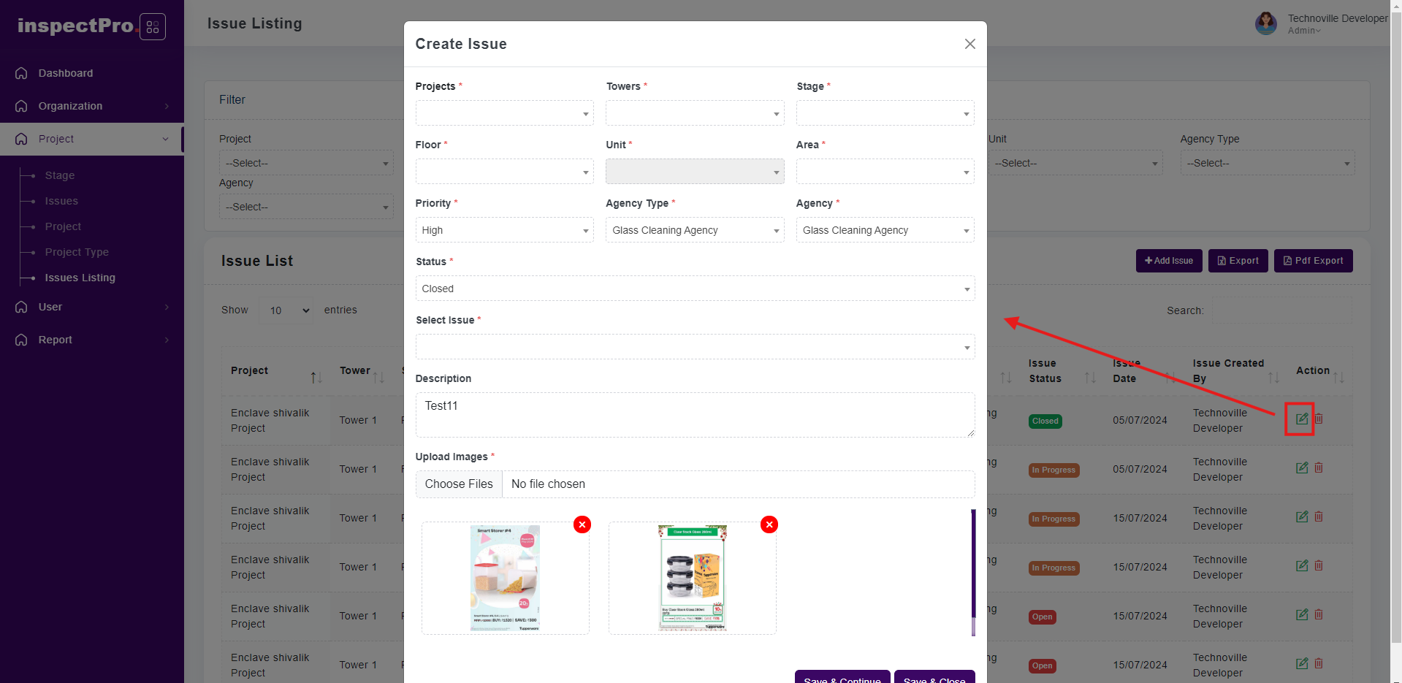Viewport: 1402px width, 683px height.
Task: Click the highlighted edit icon for first issue row
Action: (x=1301, y=419)
